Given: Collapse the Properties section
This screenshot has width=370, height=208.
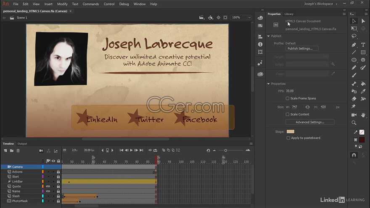Looking at the screenshot, I should click(268, 84).
